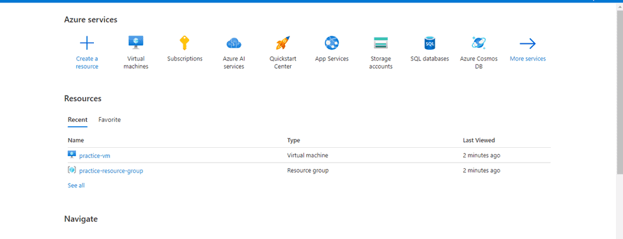
Task: Open the practice-resource-group link
Action: pyautogui.click(x=111, y=171)
